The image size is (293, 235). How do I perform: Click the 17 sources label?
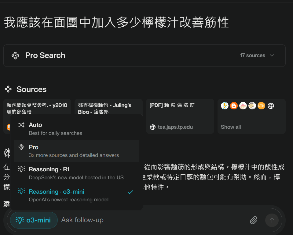click(x=252, y=55)
